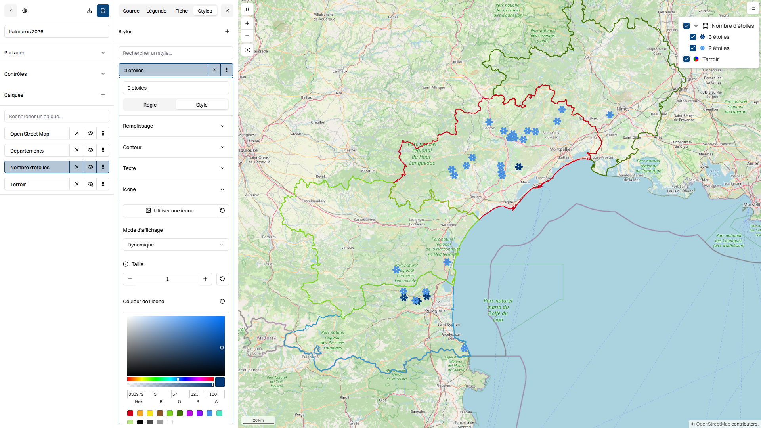Open the Mode d'affichage Dynamique dropdown

[x=176, y=245]
